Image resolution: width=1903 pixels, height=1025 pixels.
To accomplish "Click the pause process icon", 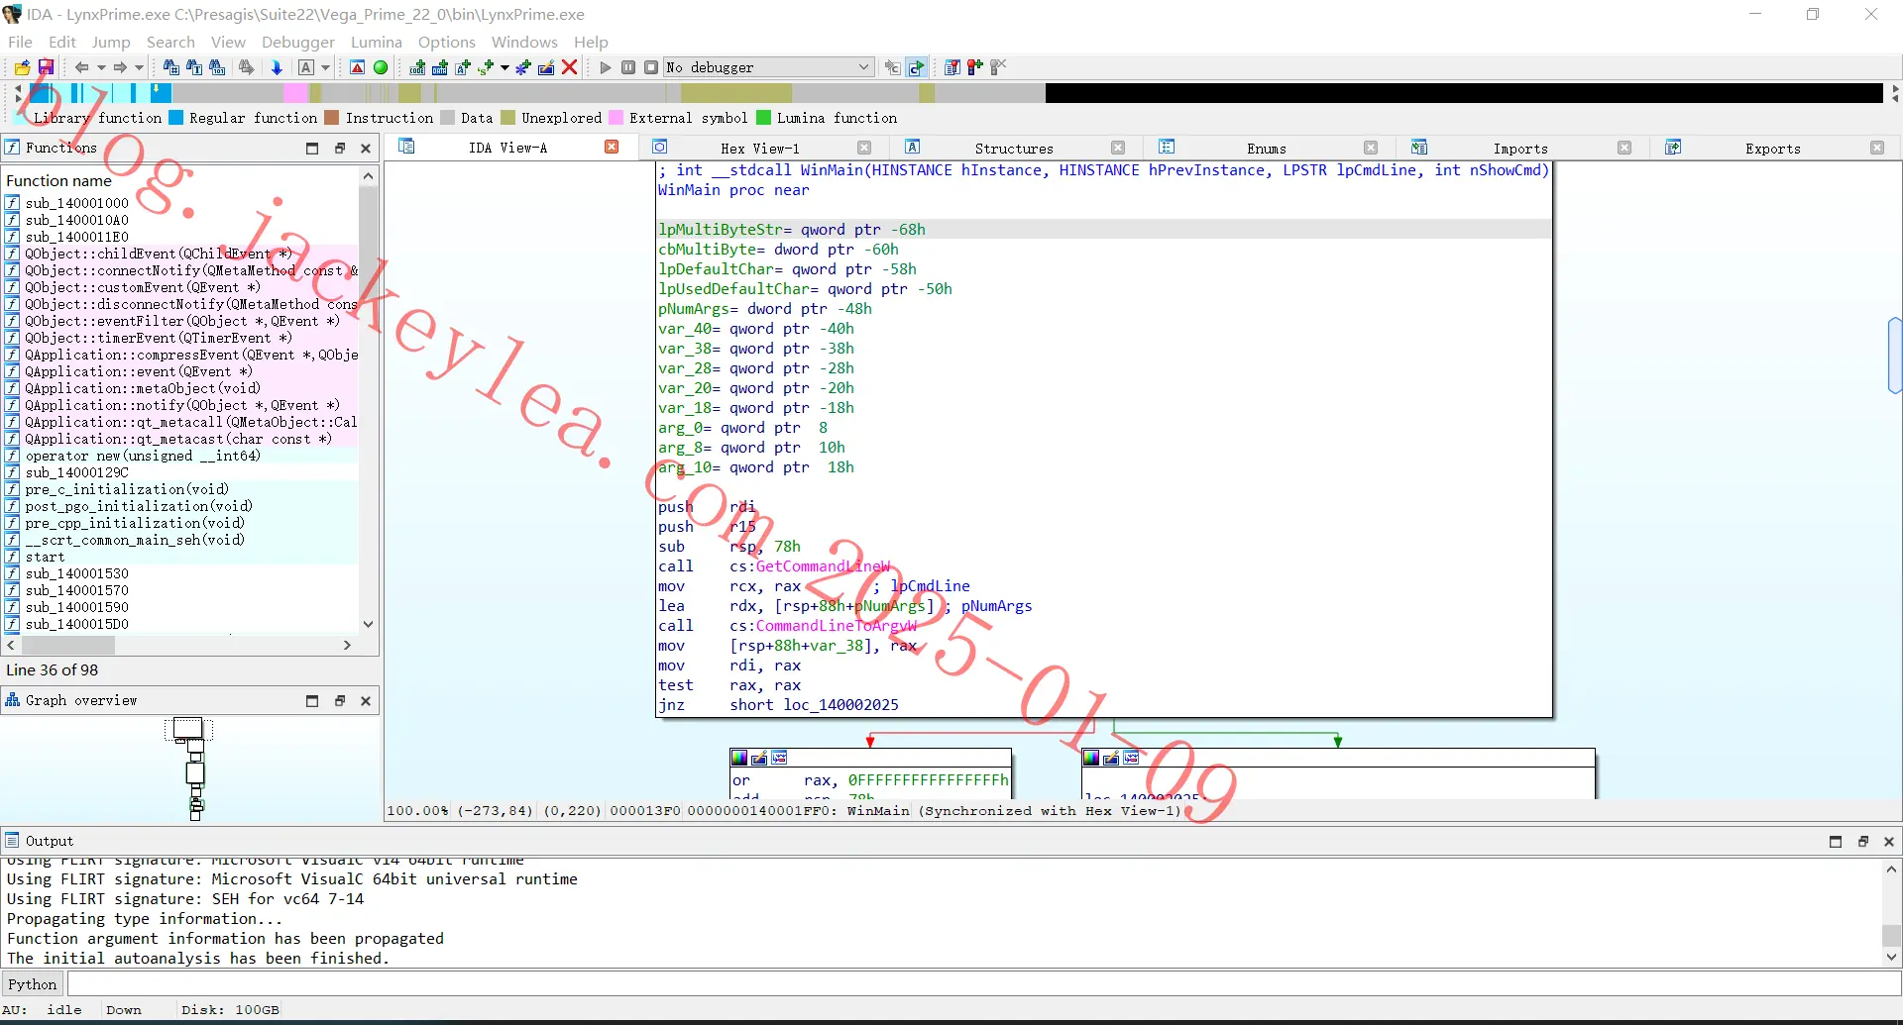I will (628, 67).
